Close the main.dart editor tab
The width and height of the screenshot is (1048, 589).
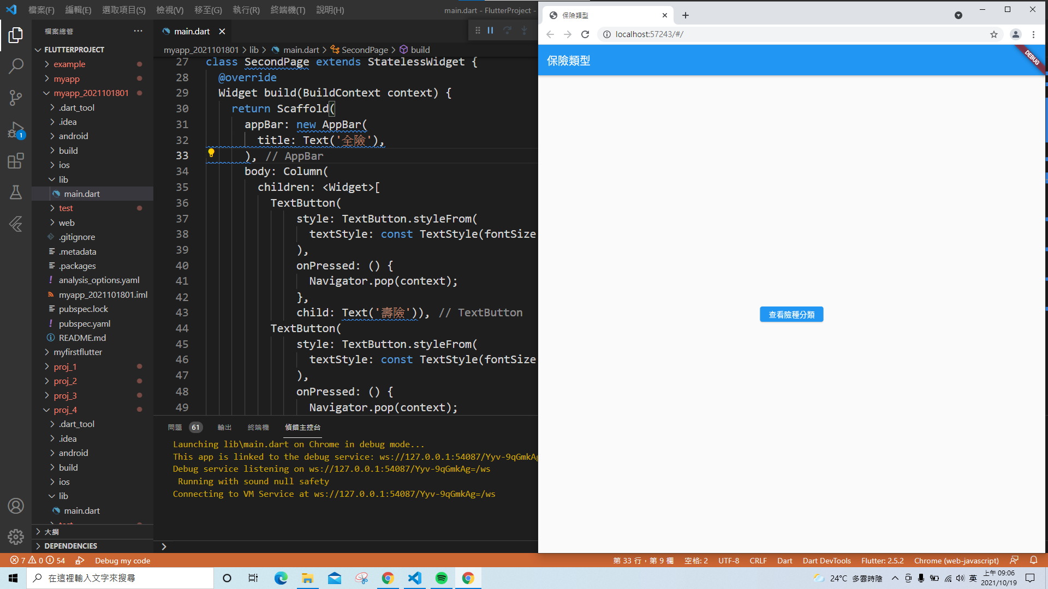[222, 31]
